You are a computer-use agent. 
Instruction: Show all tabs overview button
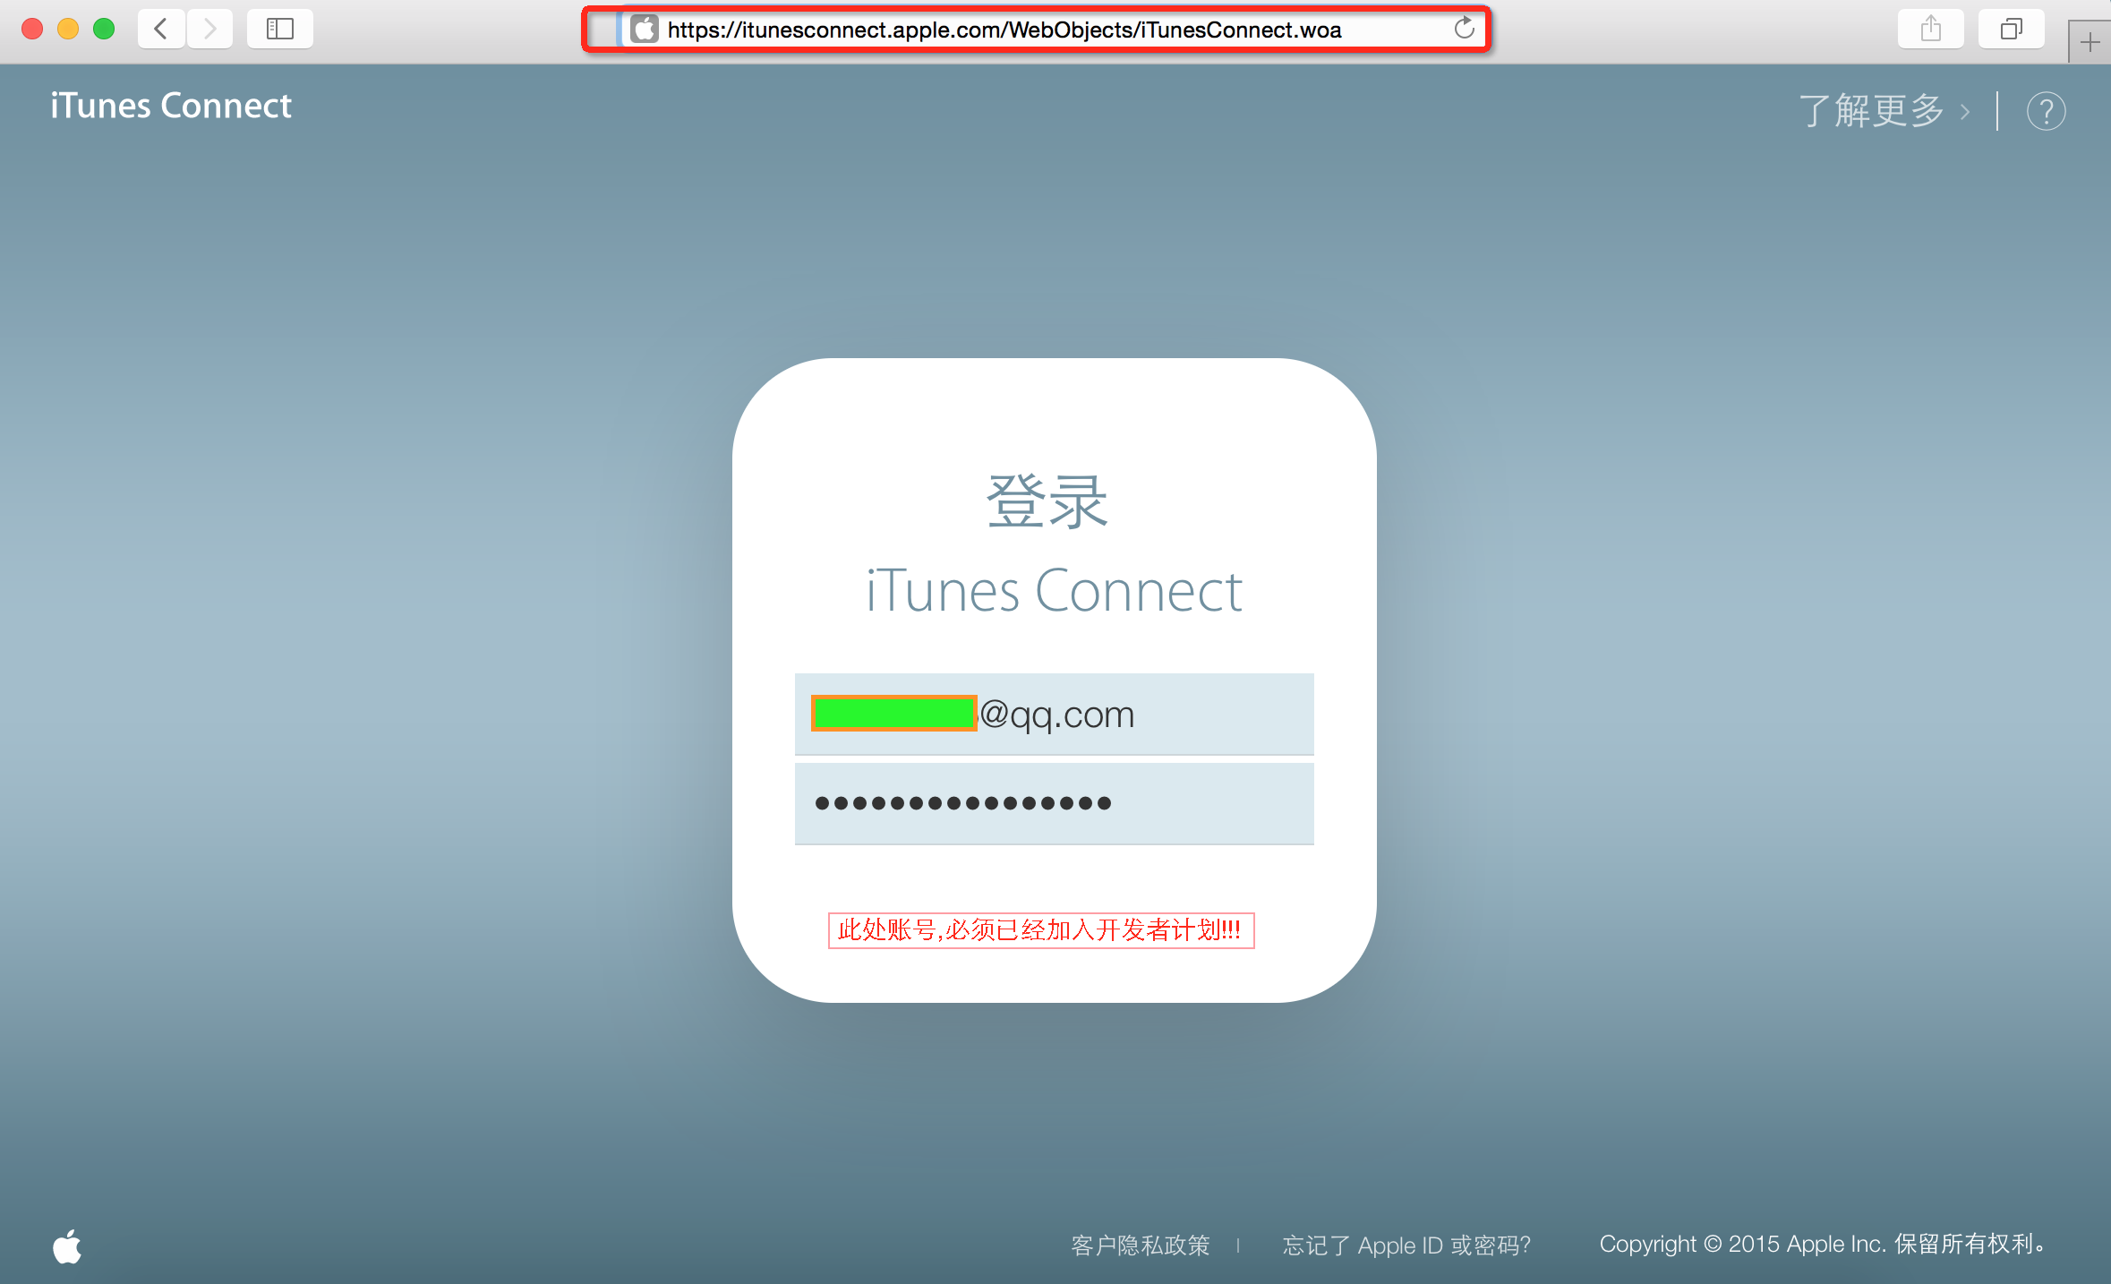point(2011,29)
